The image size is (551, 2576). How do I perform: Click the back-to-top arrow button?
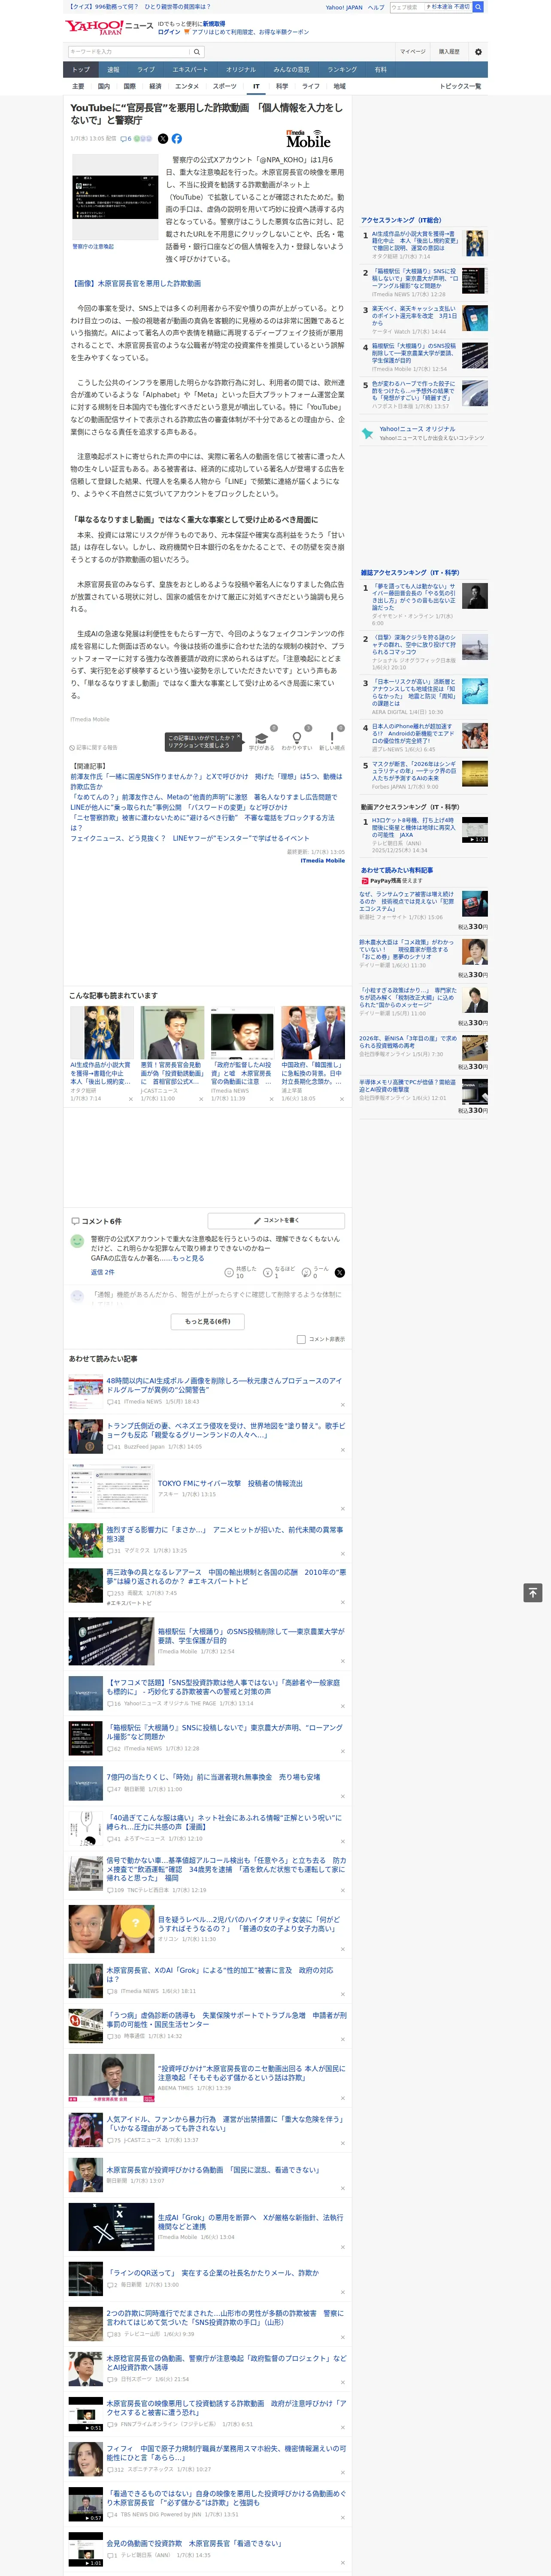[x=533, y=1592]
